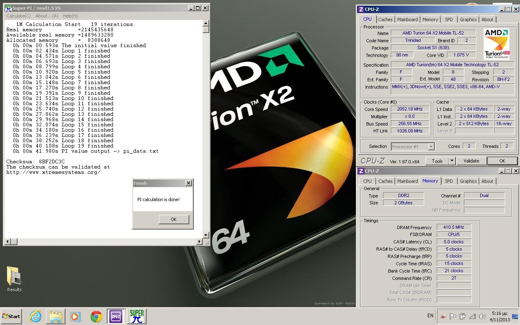Select Graphics tab in lower CPU-Z window

pyautogui.click(x=468, y=181)
